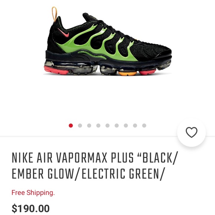Tap the heart favorite icon
This screenshot has width=215, height=215.
click(x=191, y=132)
